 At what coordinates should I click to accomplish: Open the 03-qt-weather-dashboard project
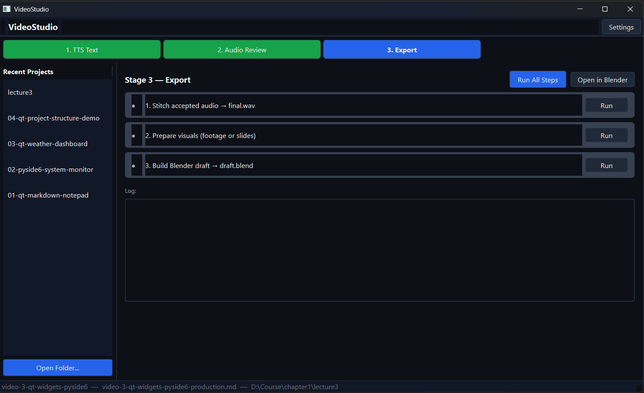47,144
